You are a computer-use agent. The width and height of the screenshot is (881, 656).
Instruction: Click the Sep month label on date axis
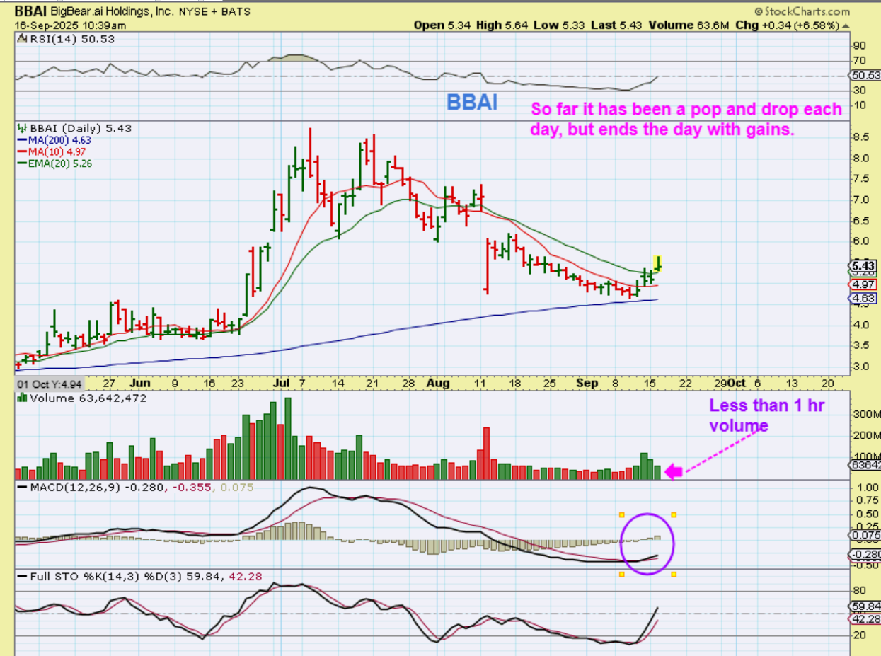point(587,383)
